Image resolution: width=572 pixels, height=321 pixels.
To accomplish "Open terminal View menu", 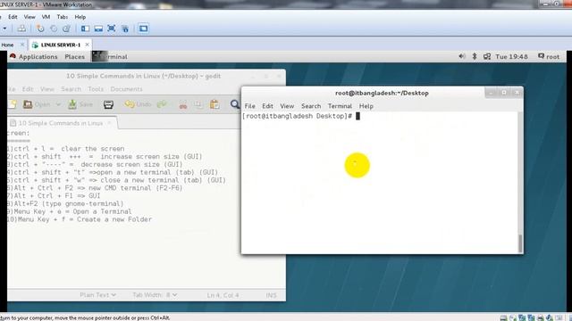I will click(x=287, y=106).
